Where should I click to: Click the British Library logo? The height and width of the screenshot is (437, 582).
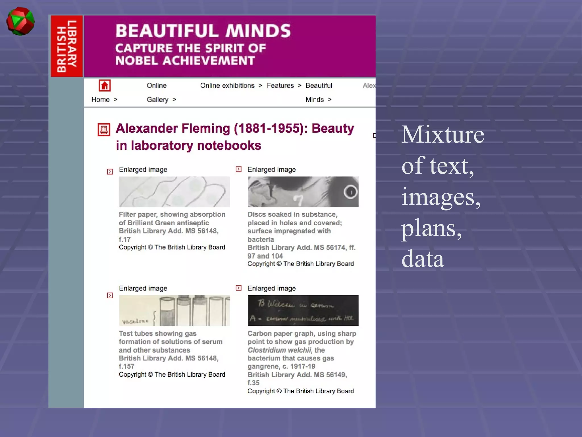tap(67, 46)
